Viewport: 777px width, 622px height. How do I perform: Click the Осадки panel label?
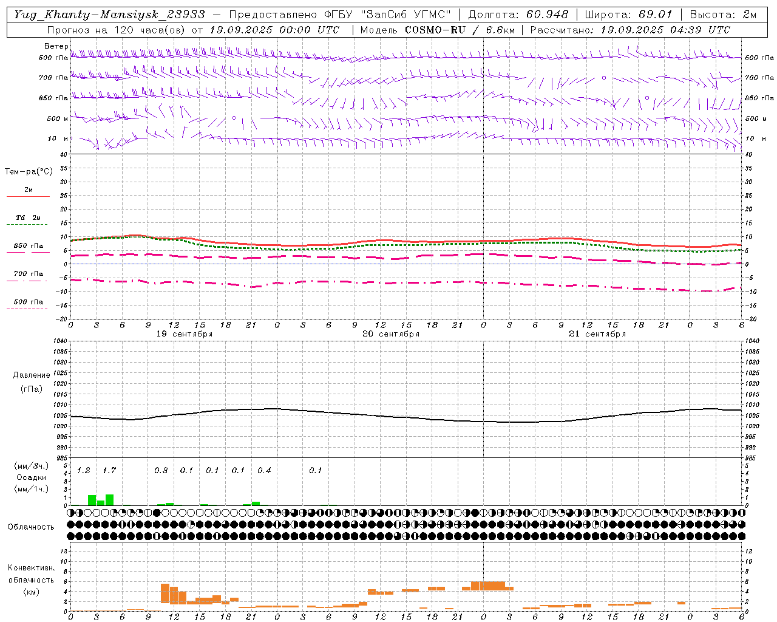(x=31, y=477)
